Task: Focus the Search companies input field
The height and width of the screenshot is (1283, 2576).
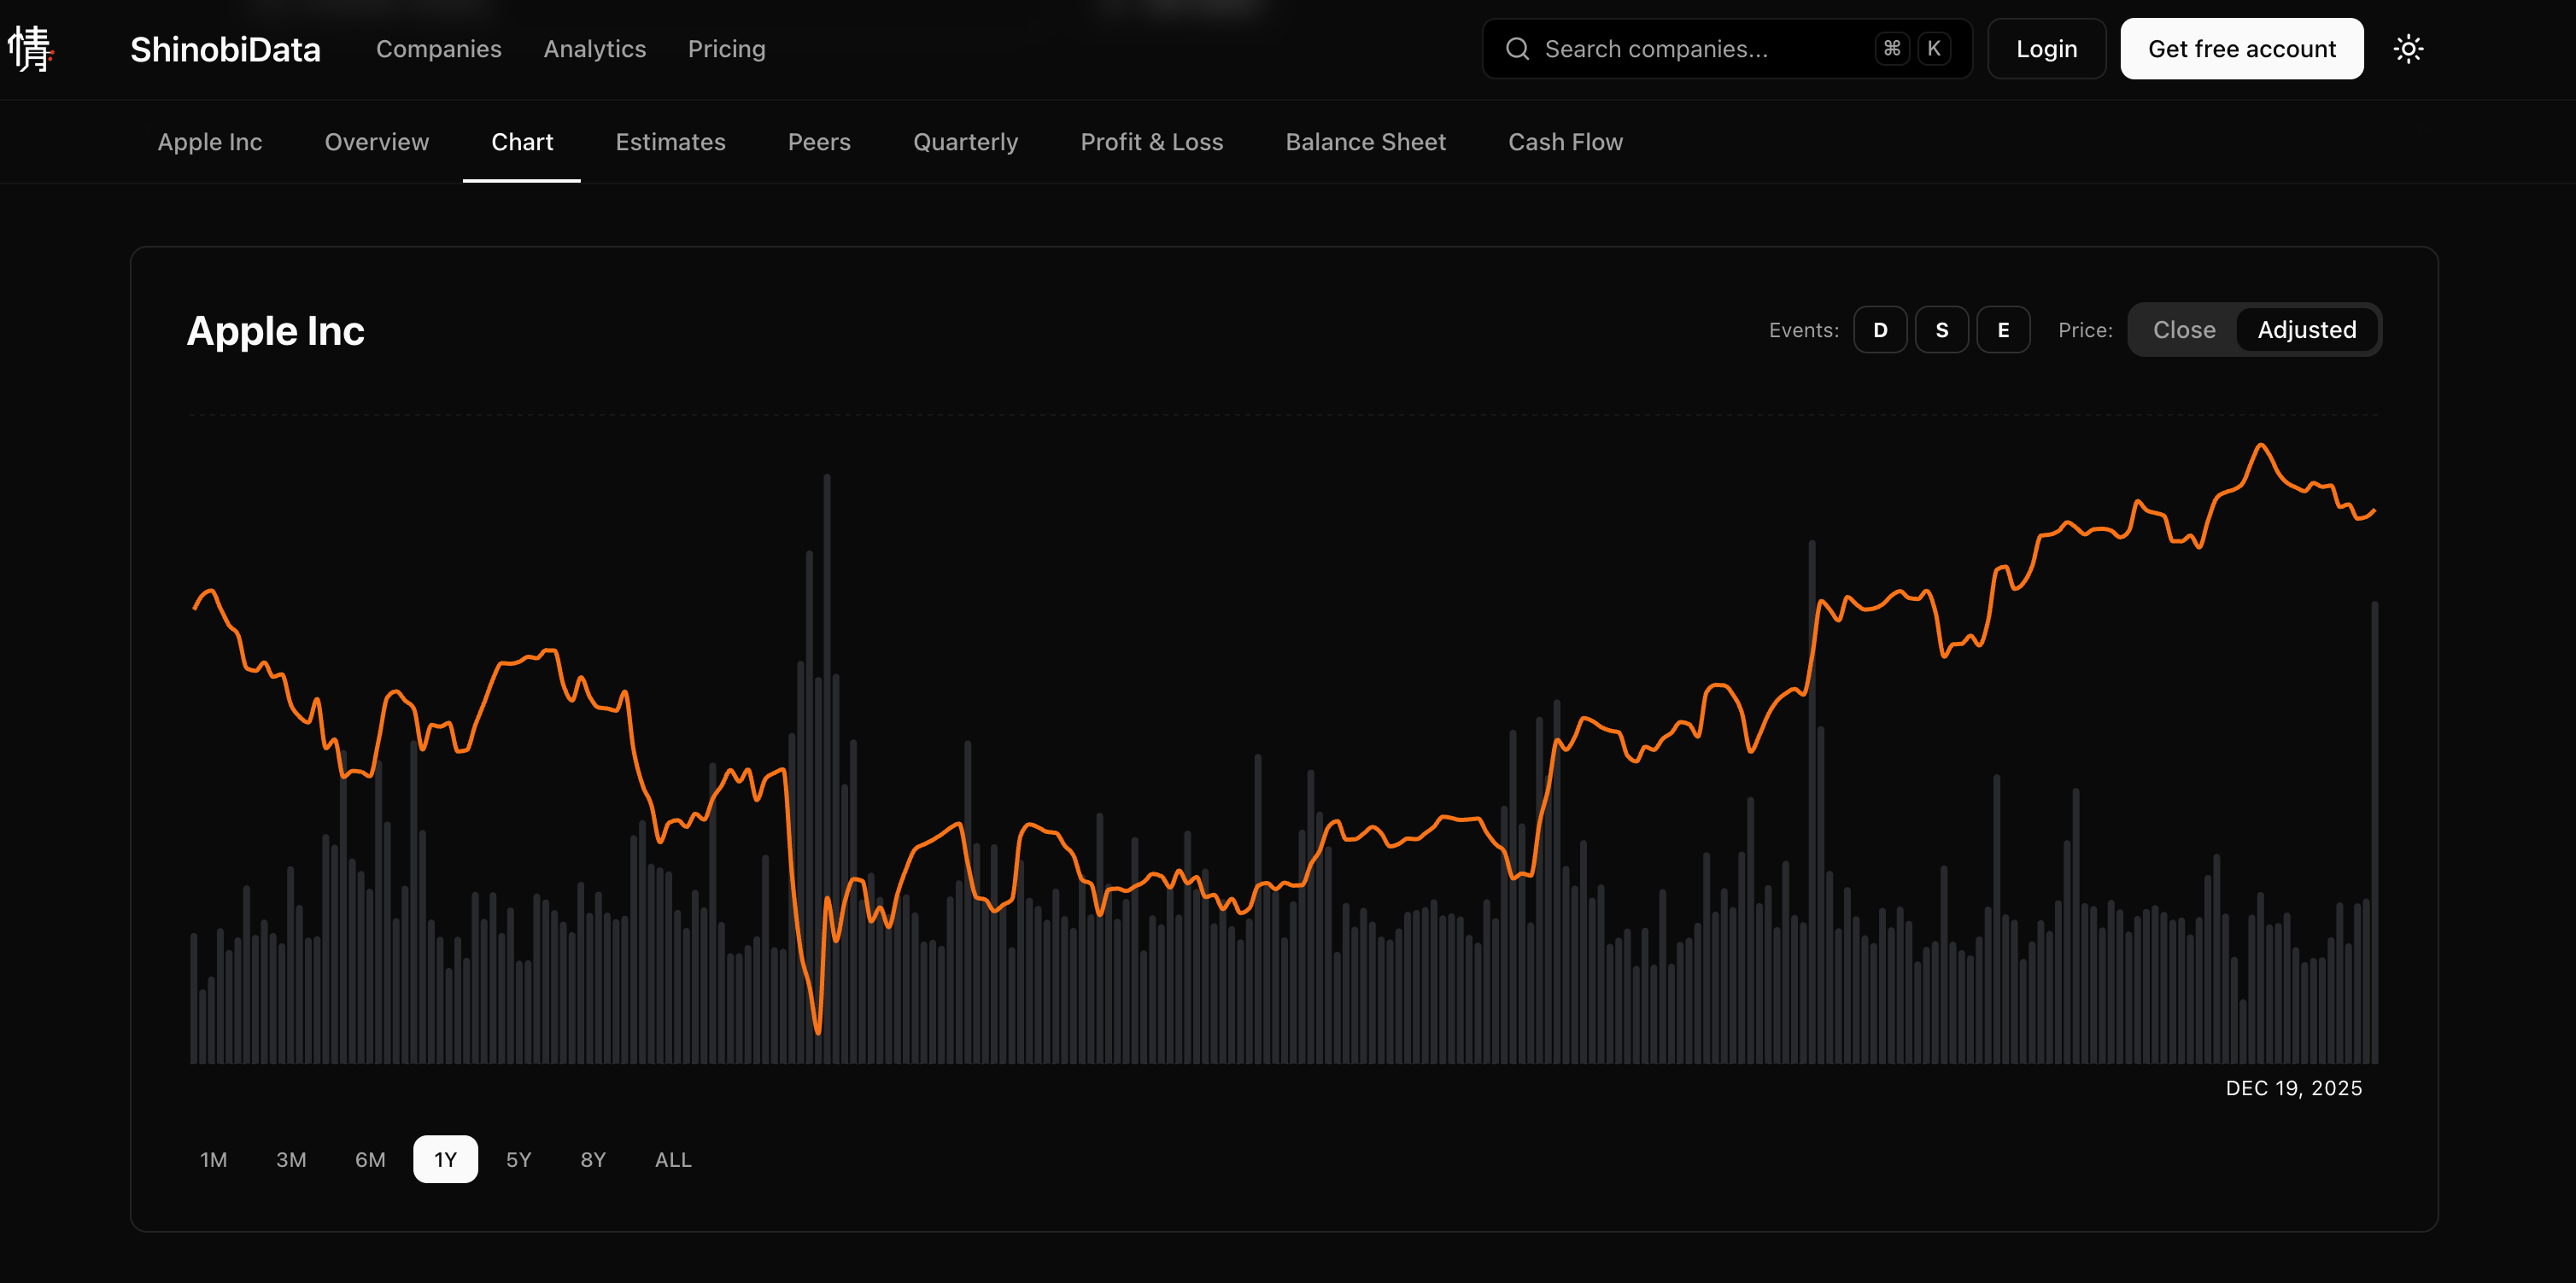Action: (x=1690, y=48)
